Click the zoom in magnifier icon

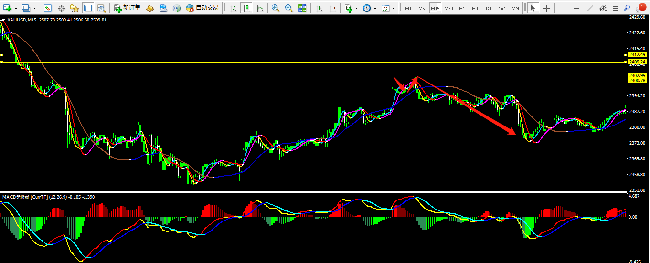pos(276,8)
